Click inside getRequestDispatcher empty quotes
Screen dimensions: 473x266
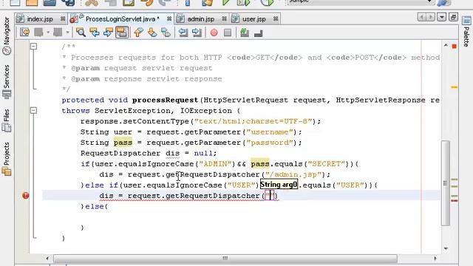(270, 196)
